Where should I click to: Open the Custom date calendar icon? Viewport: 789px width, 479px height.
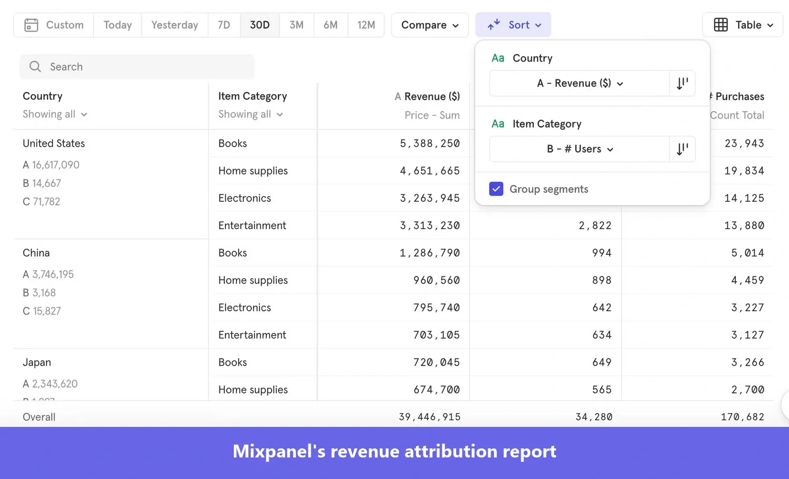pos(31,25)
